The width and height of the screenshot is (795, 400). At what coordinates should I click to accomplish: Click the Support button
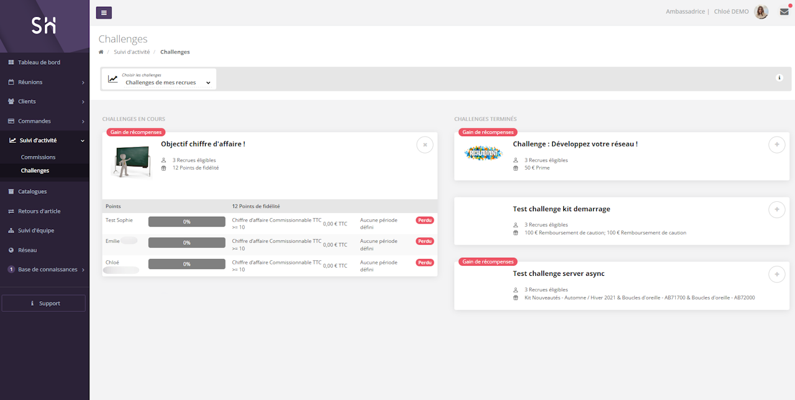[44, 303]
